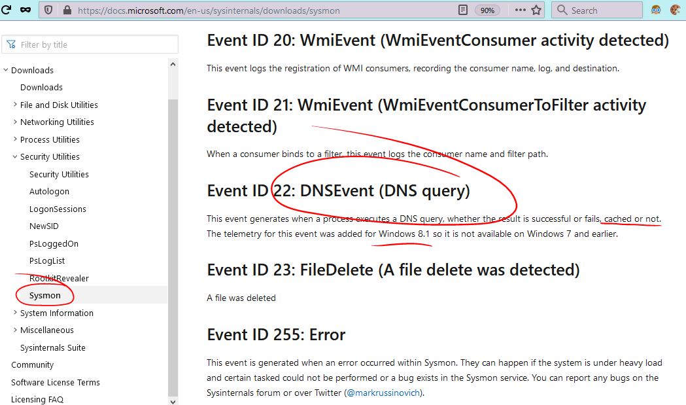Click the Search input field

coord(597,10)
